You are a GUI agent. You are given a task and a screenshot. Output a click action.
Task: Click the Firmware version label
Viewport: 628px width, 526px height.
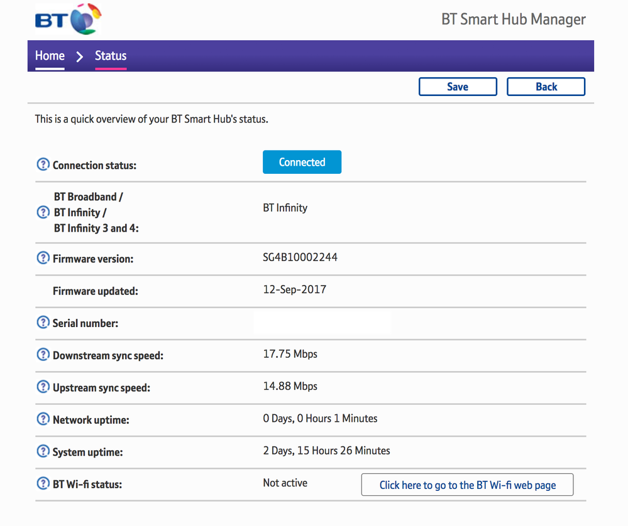(x=93, y=259)
